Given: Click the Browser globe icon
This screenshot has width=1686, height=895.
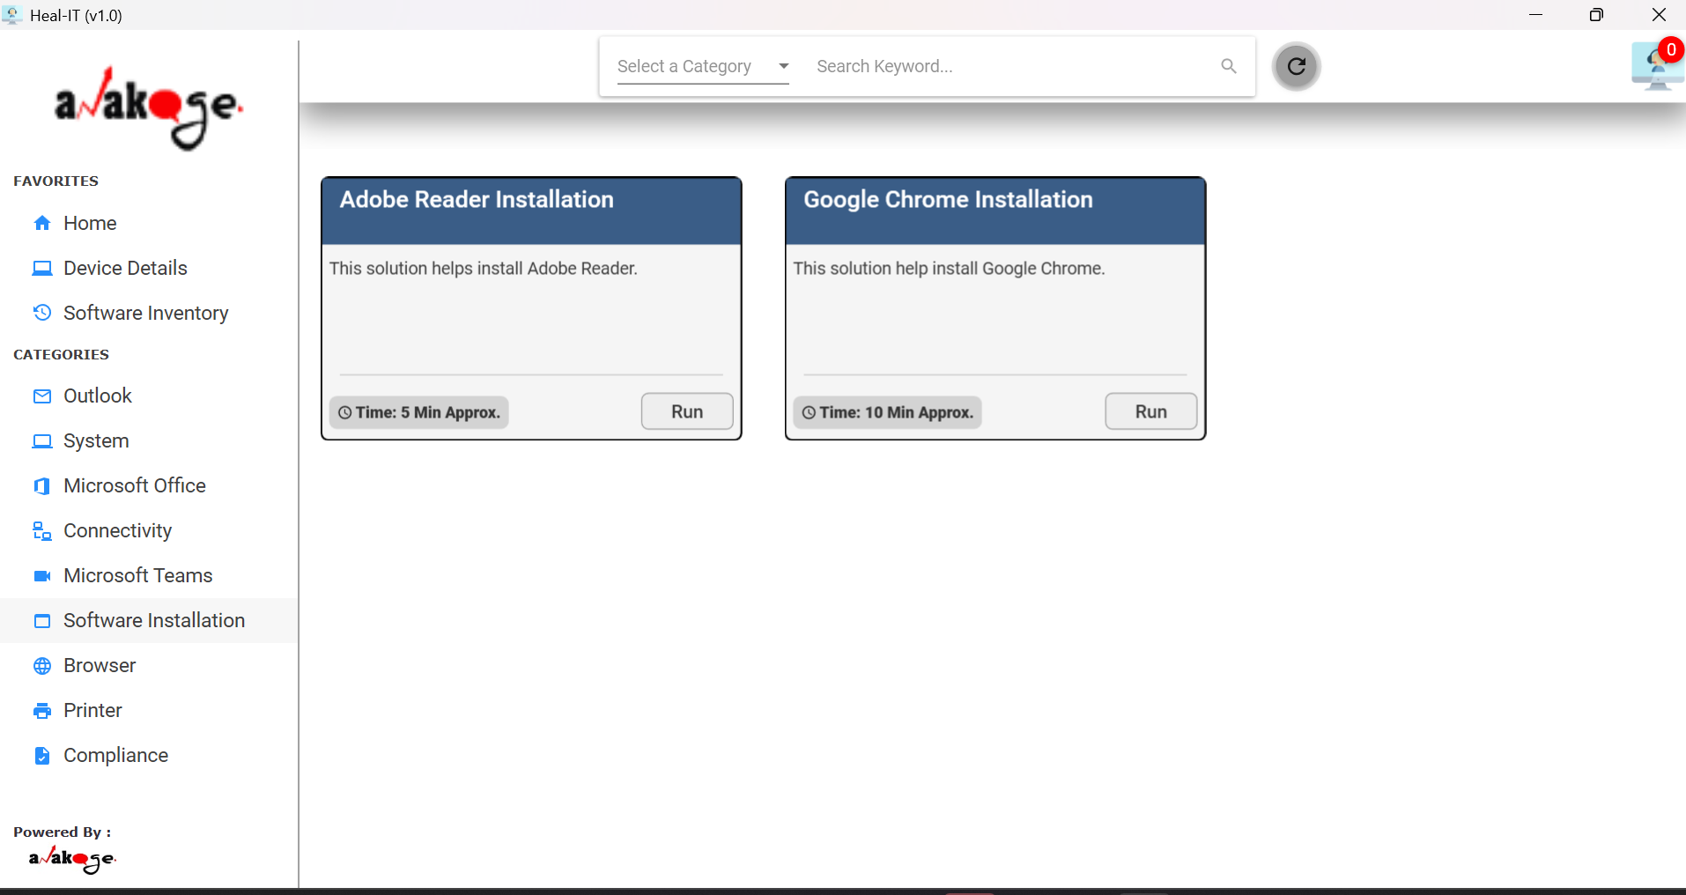Looking at the screenshot, I should click(x=42, y=666).
